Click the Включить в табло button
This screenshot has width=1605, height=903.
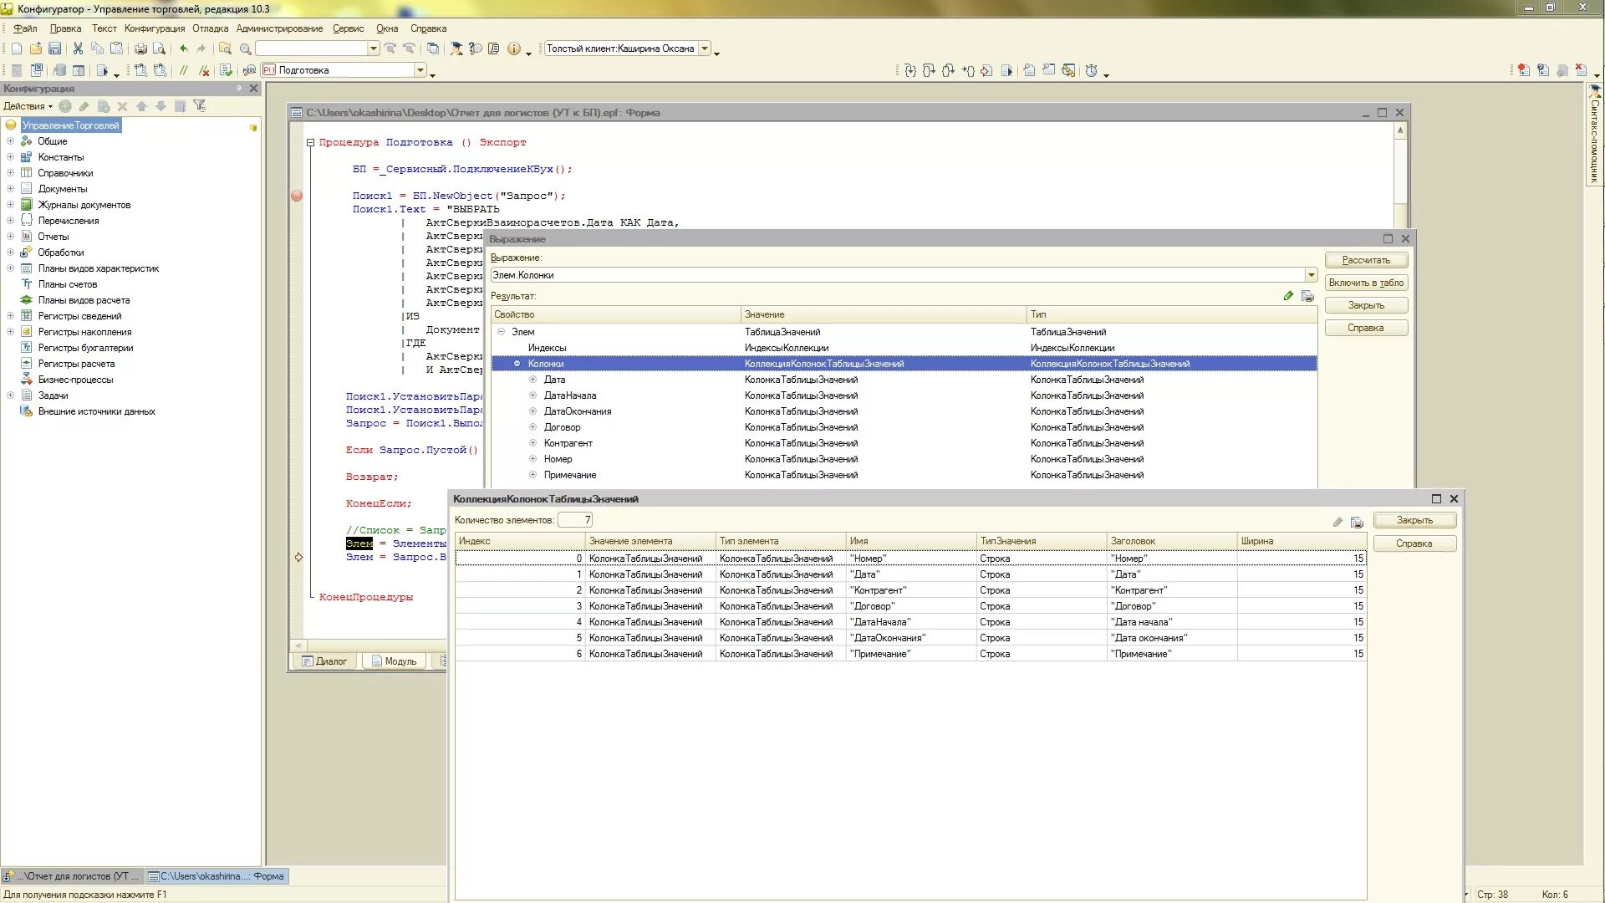point(1366,283)
